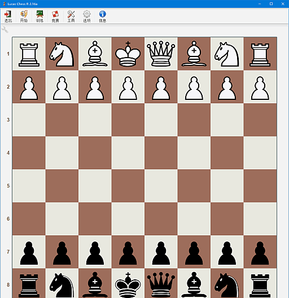
Task: Select the white rook farthest from rank label 1
Action: click(260, 55)
